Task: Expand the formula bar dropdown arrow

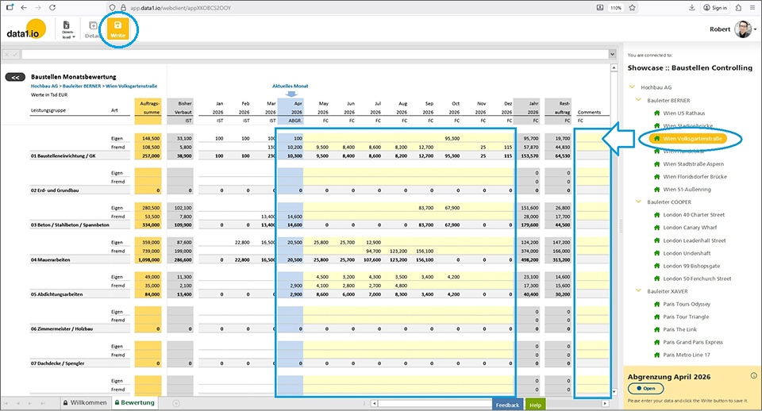Action: pyautogui.click(x=612, y=55)
